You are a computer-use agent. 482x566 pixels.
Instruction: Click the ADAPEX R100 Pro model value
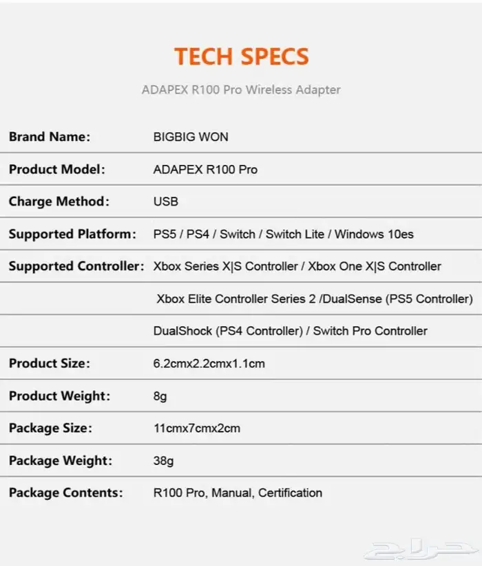pyautogui.click(x=205, y=169)
